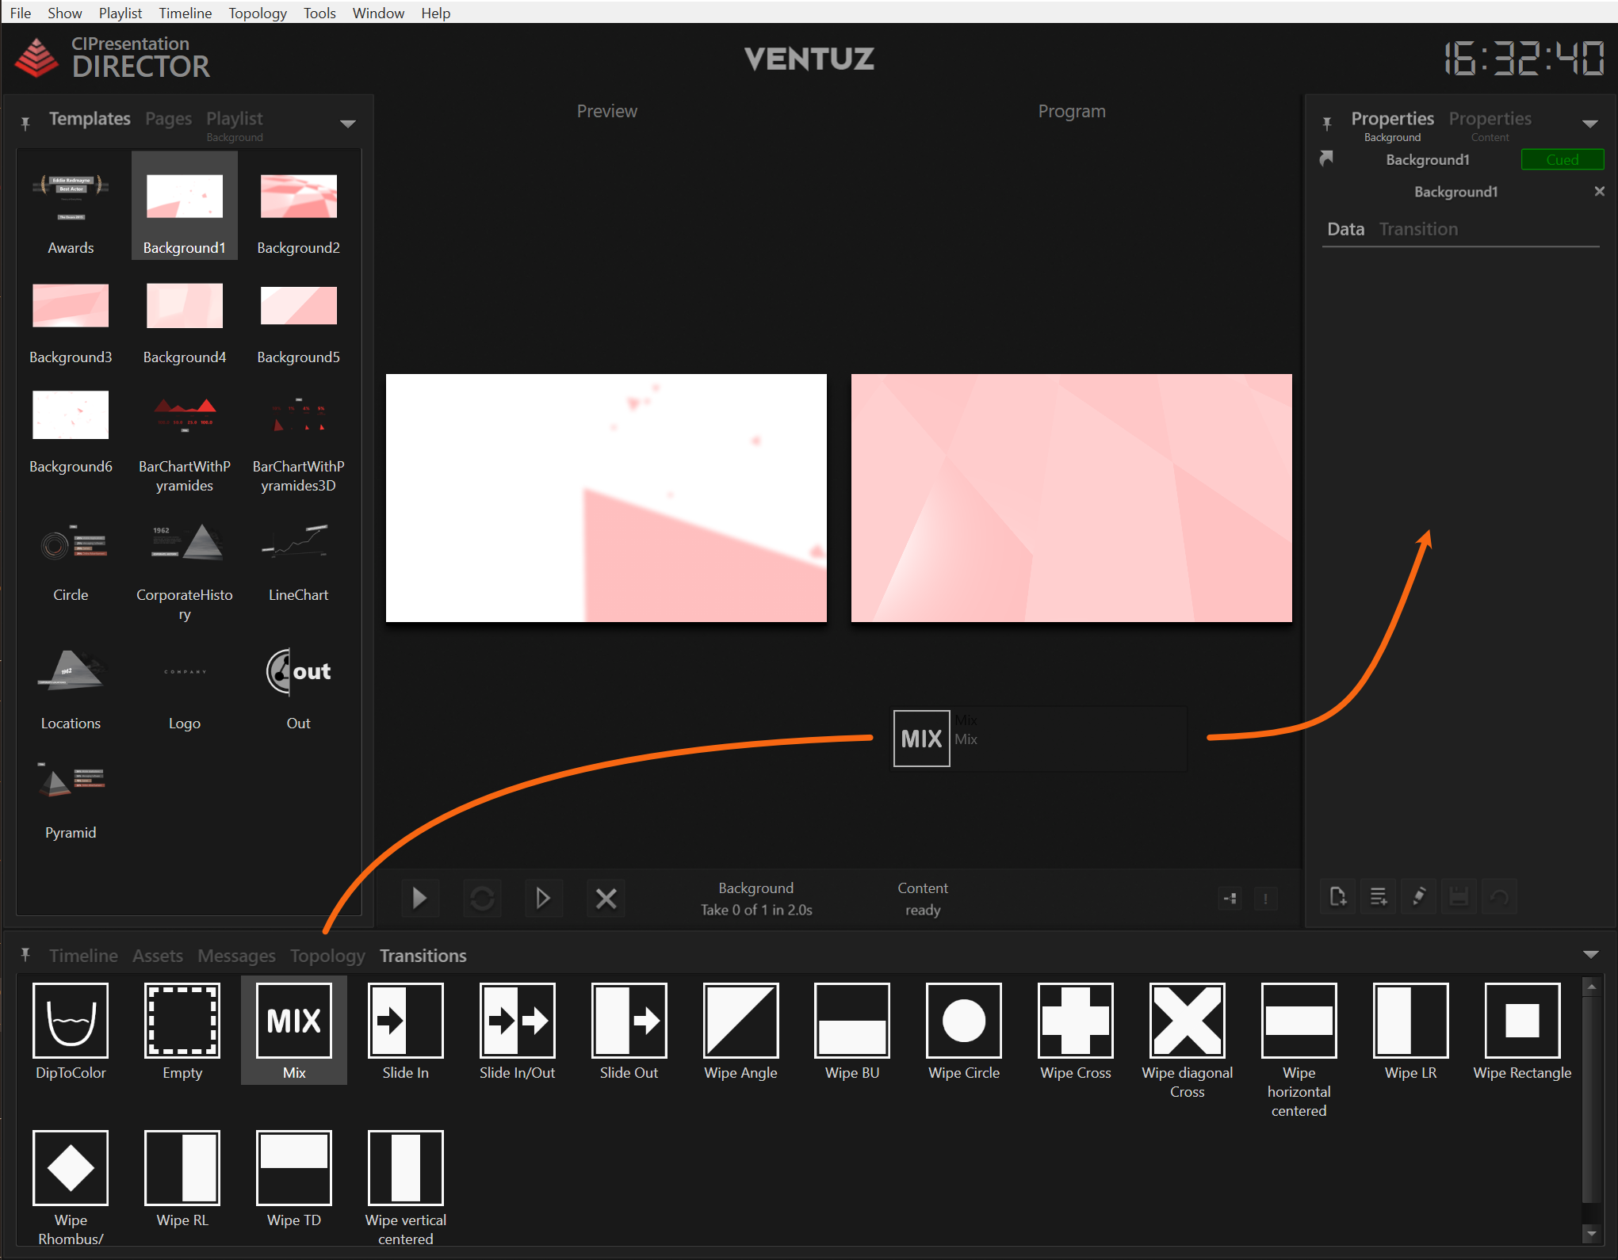Toggle the pin on Templates panel
Image resolution: width=1618 pixels, height=1260 pixels.
[25, 123]
